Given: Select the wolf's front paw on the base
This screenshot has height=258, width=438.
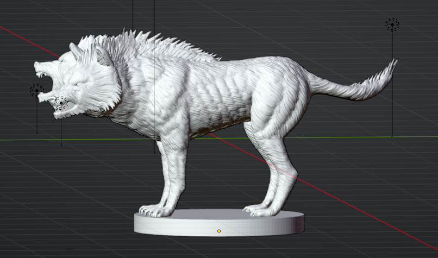Looking at the screenshot, I should (155, 210).
